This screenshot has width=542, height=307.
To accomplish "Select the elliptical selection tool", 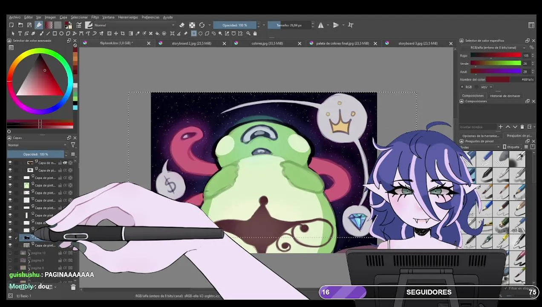I will pos(200,33).
